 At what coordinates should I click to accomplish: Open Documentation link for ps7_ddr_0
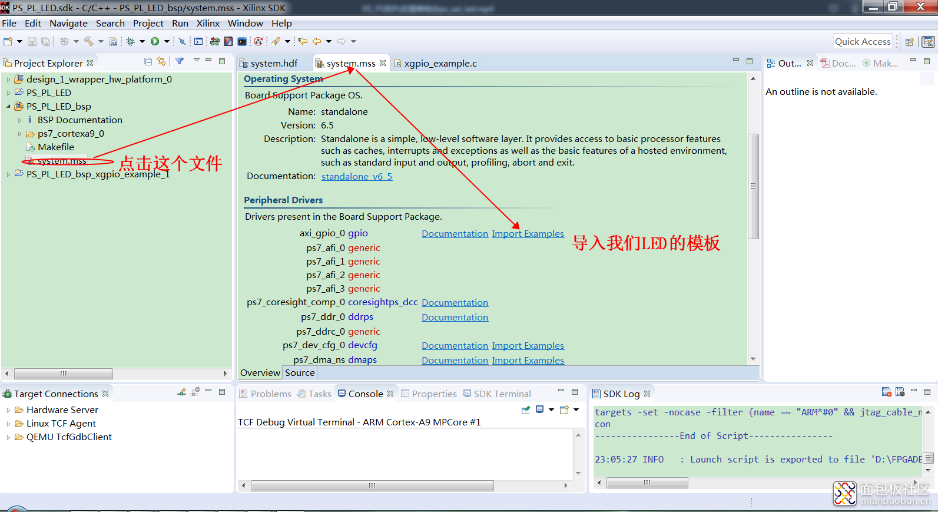[x=455, y=318]
